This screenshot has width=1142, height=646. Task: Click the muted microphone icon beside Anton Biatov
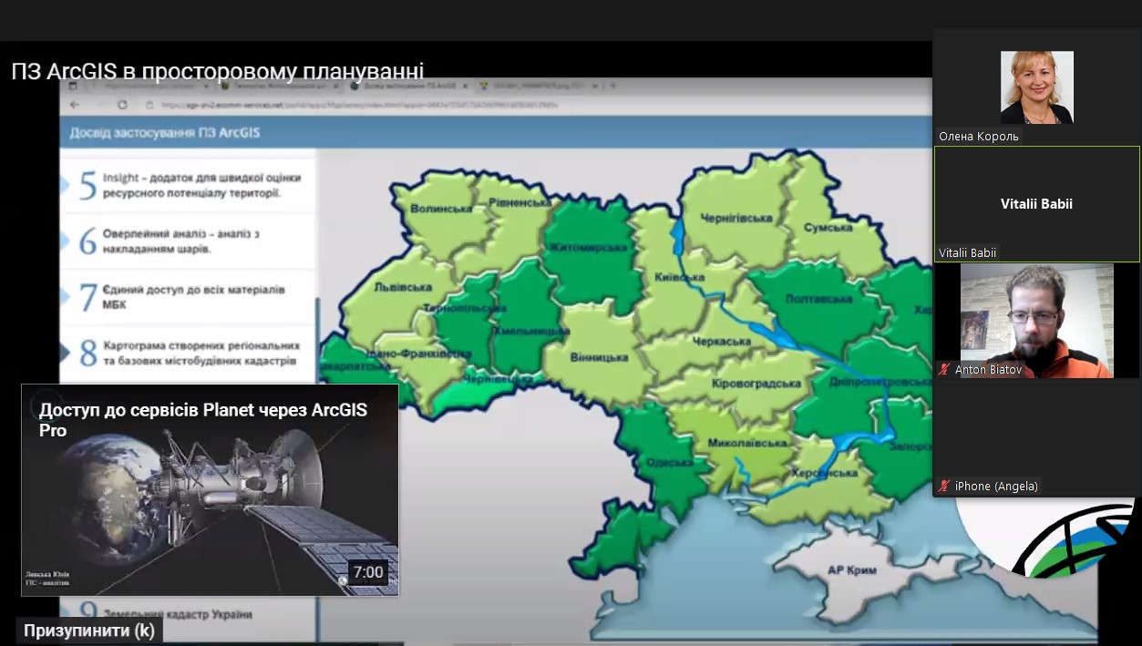click(944, 370)
